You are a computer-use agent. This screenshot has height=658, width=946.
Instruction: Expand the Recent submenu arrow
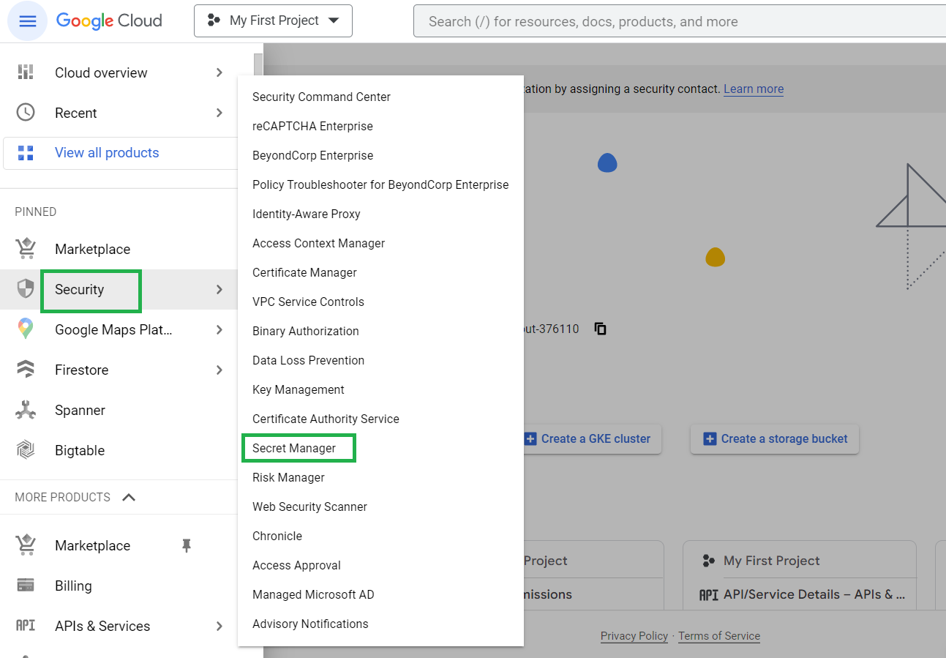click(x=219, y=113)
